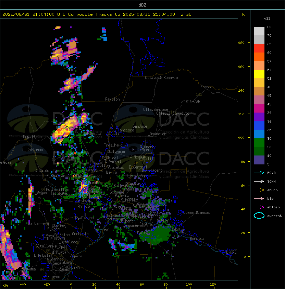Click the Divisadero place label
The image size is (285, 289).
click(x=152, y=170)
